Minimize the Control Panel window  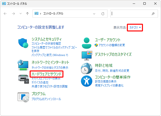point(134,4)
